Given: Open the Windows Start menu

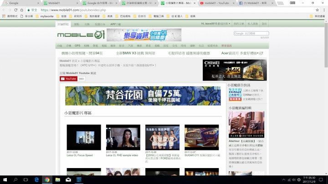Looking at the screenshot, I should (x=5, y=179).
